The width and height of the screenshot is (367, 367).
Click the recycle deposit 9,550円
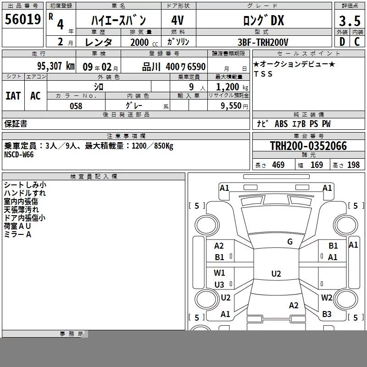click(x=234, y=106)
